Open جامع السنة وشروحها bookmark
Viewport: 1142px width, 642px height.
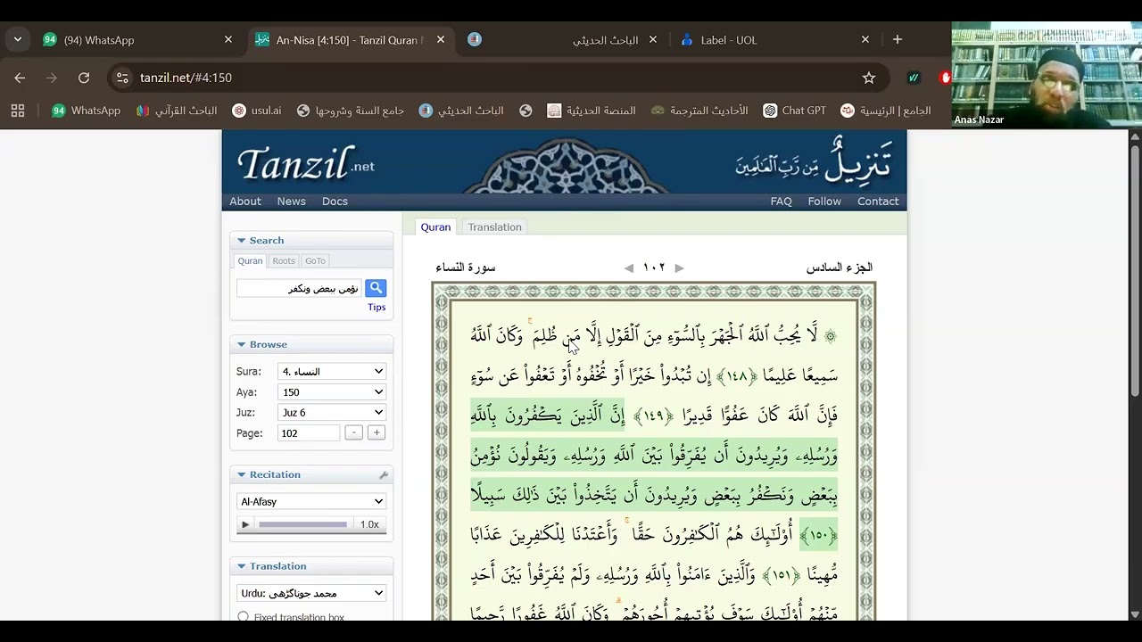351,111
